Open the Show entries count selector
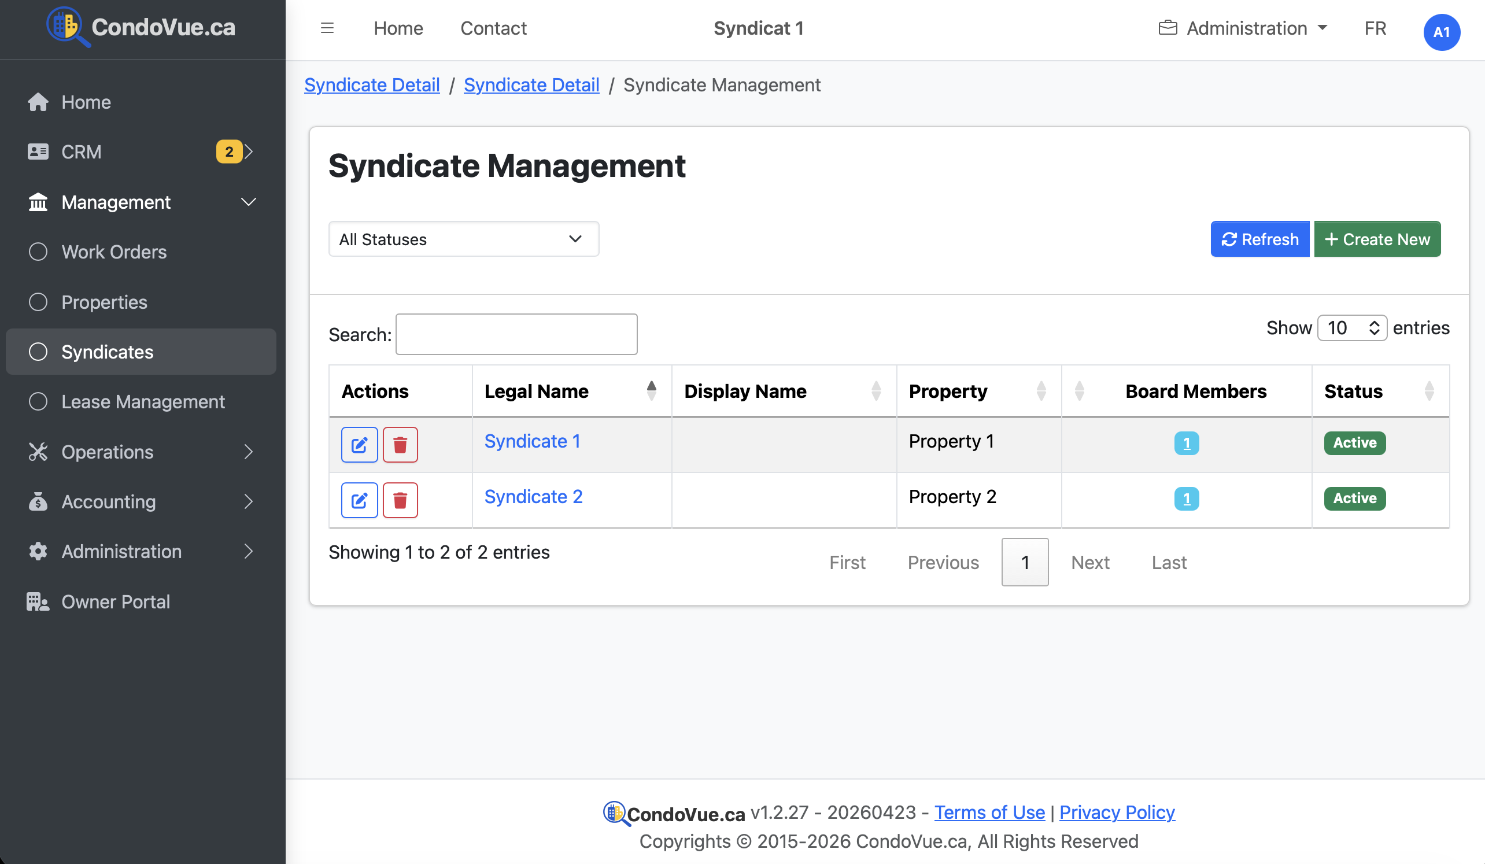Viewport: 1485px width, 864px height. (1352, 328)
